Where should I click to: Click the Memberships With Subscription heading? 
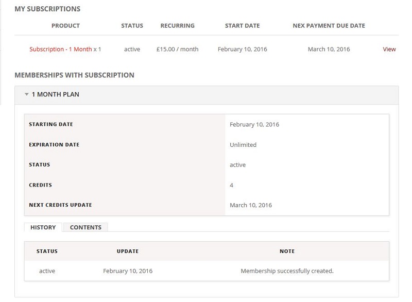(74, 75)
